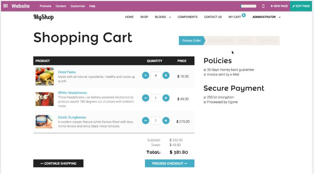
Task: Add one more White Headphones
Action: (x=166, y=98)
